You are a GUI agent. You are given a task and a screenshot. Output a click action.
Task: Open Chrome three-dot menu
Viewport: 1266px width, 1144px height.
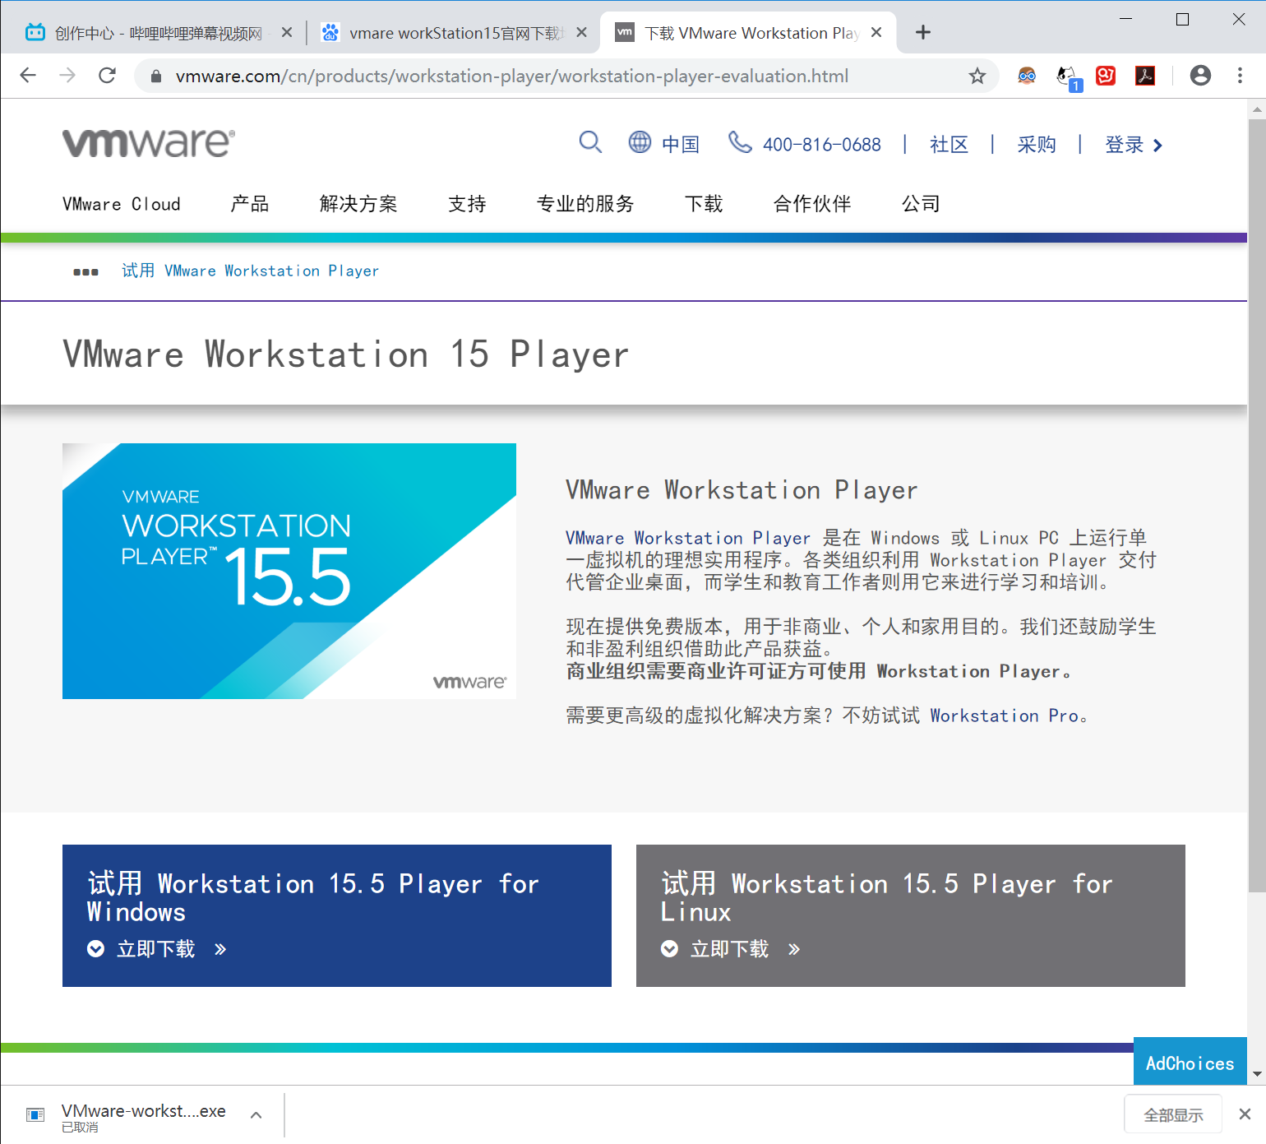pyautogui.click(x=1240, y=76)
